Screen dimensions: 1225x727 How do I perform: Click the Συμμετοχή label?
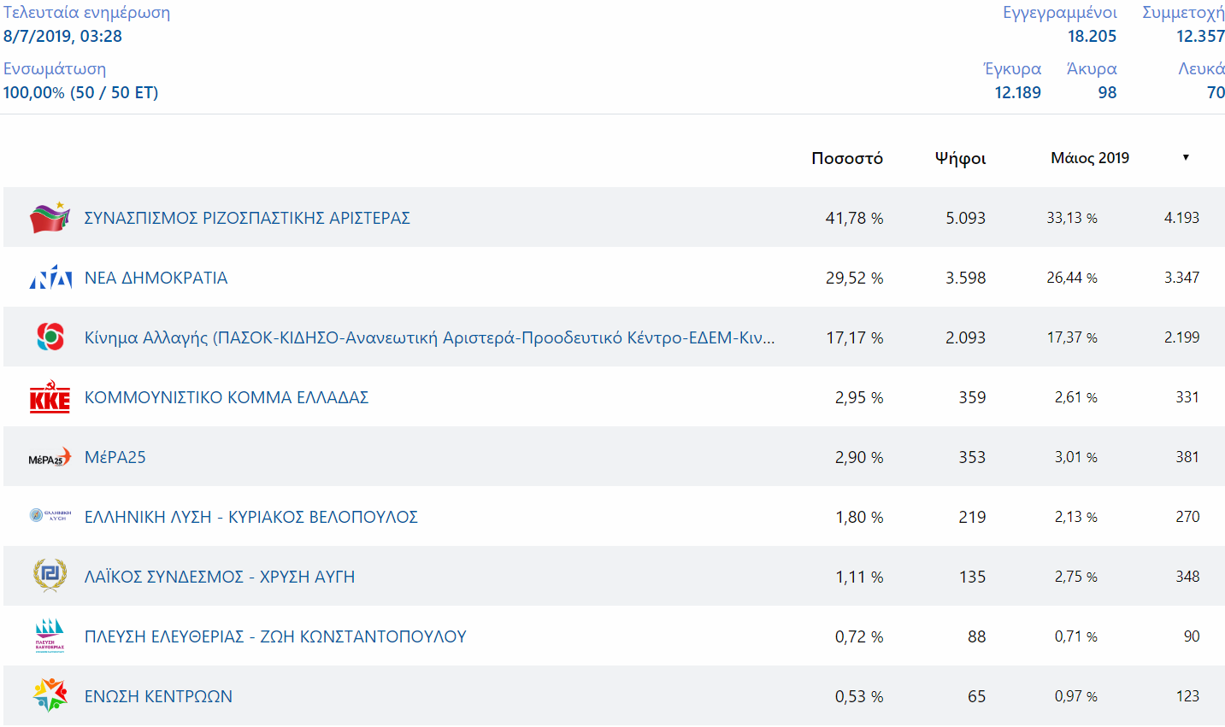coord(1183,13)
